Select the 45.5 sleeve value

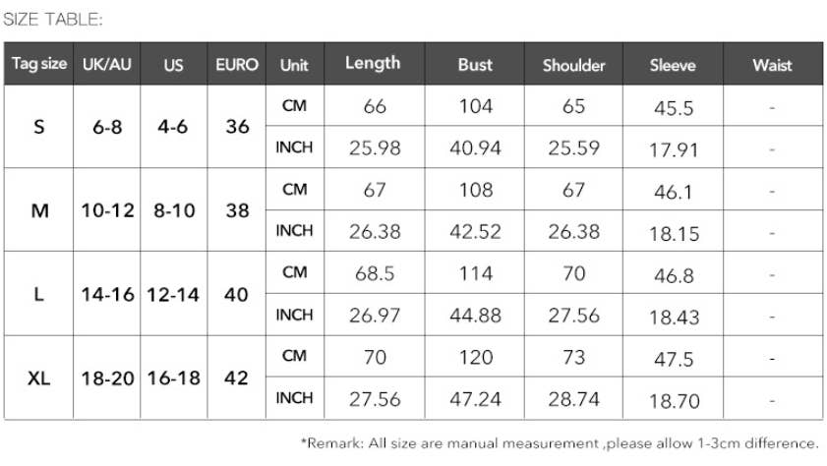(673, 108)
